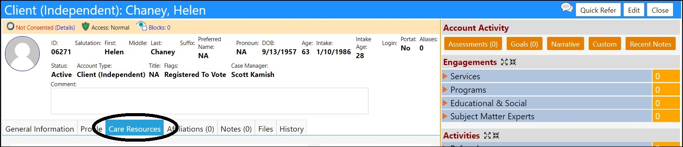Screen dimensions: 683x147
Task: Click the Programs count 0 cell
Action: 666,90
